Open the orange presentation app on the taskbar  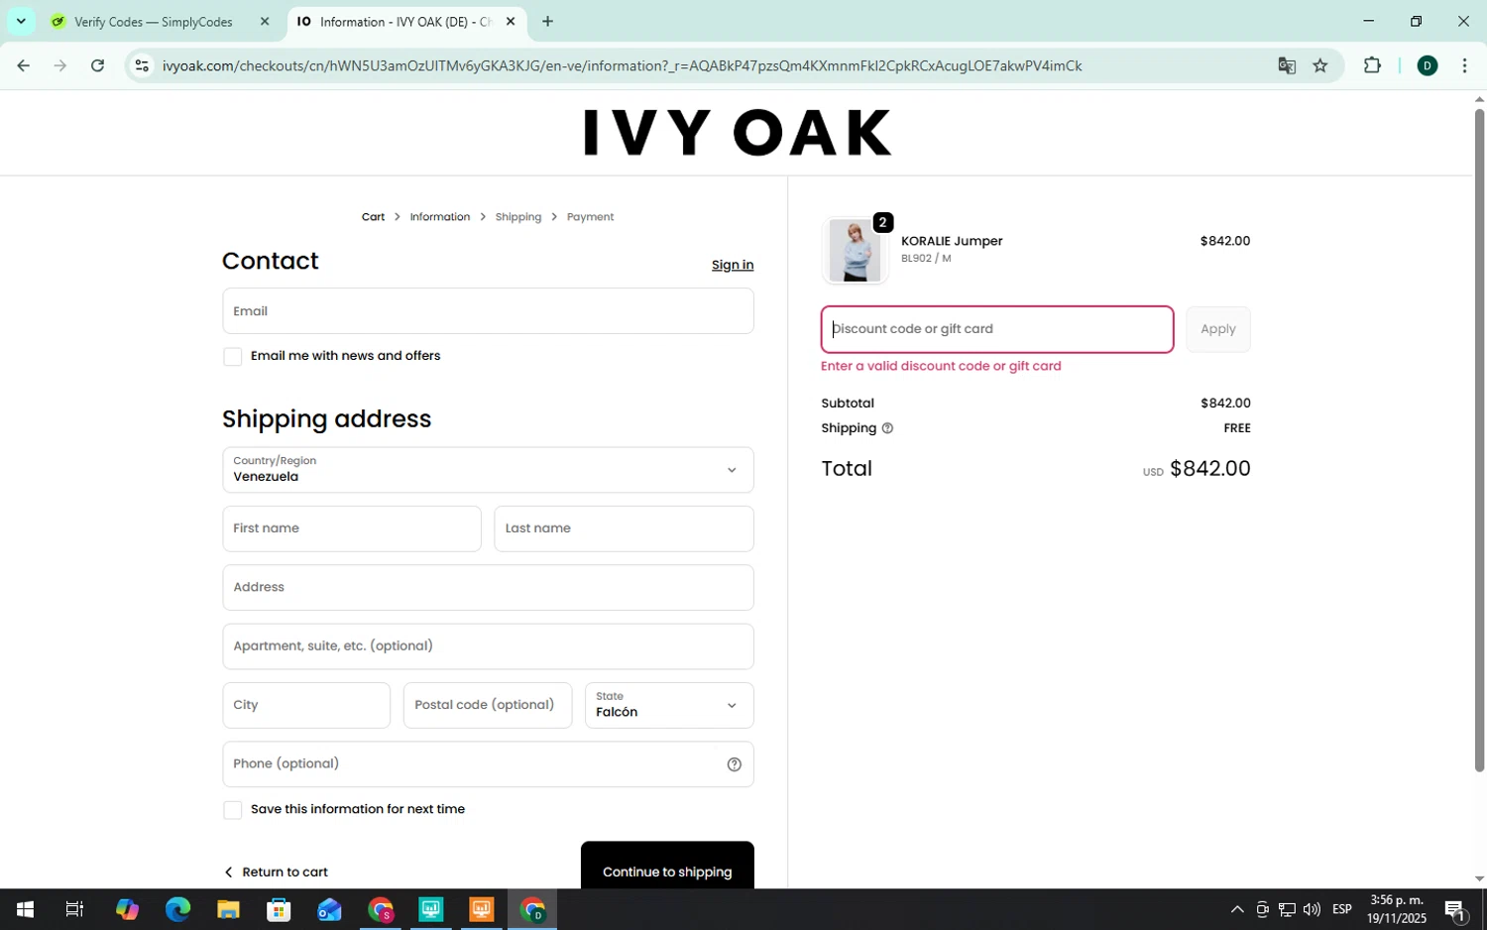point(482,909)
